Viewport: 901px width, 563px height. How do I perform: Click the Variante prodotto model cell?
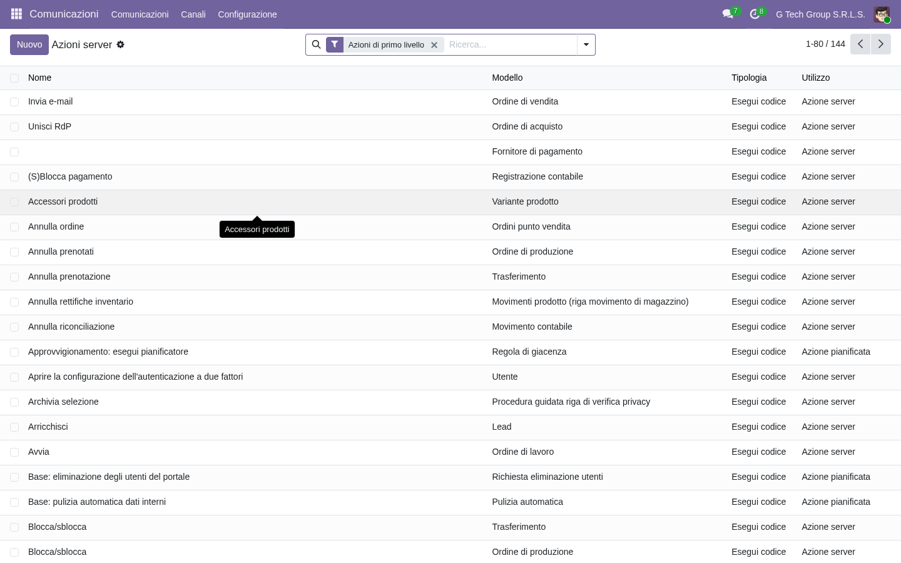[525, 201]
